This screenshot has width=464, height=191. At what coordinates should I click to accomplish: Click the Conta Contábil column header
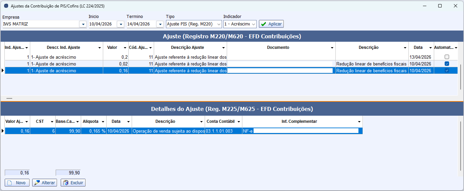pos(221,121)
